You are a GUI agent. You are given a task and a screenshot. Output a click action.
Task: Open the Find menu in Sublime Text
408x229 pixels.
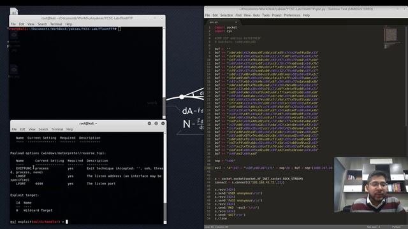click(238, 15)
